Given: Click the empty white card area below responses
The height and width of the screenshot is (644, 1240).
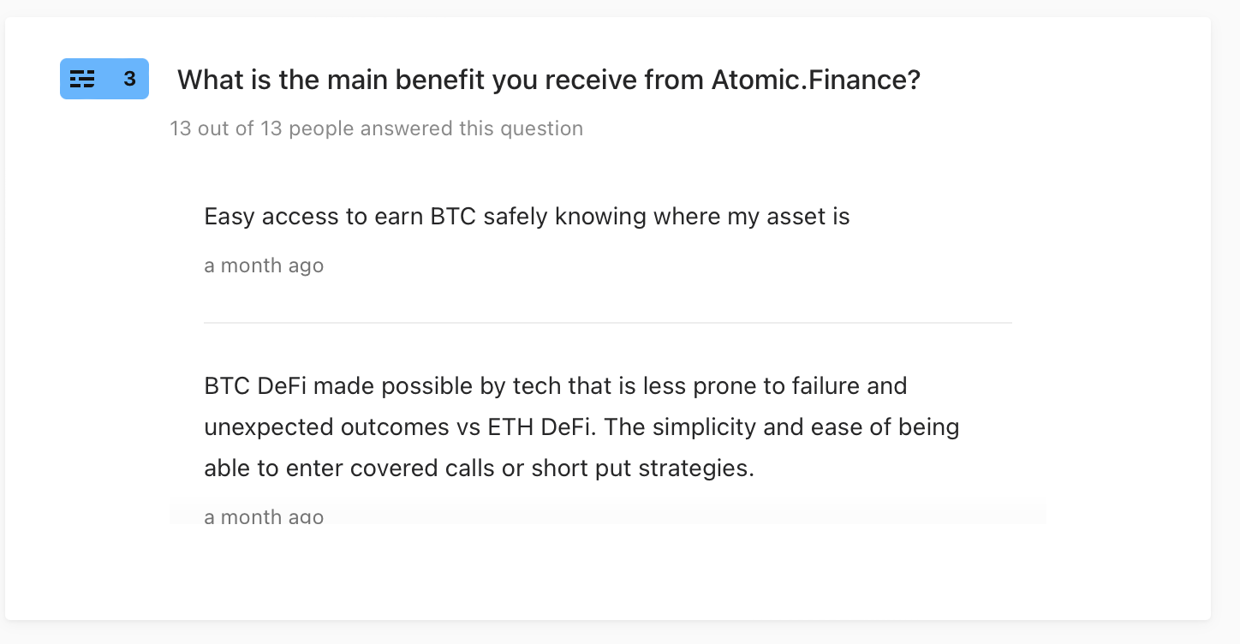Looking at the screenshot, I should point(608,572).
